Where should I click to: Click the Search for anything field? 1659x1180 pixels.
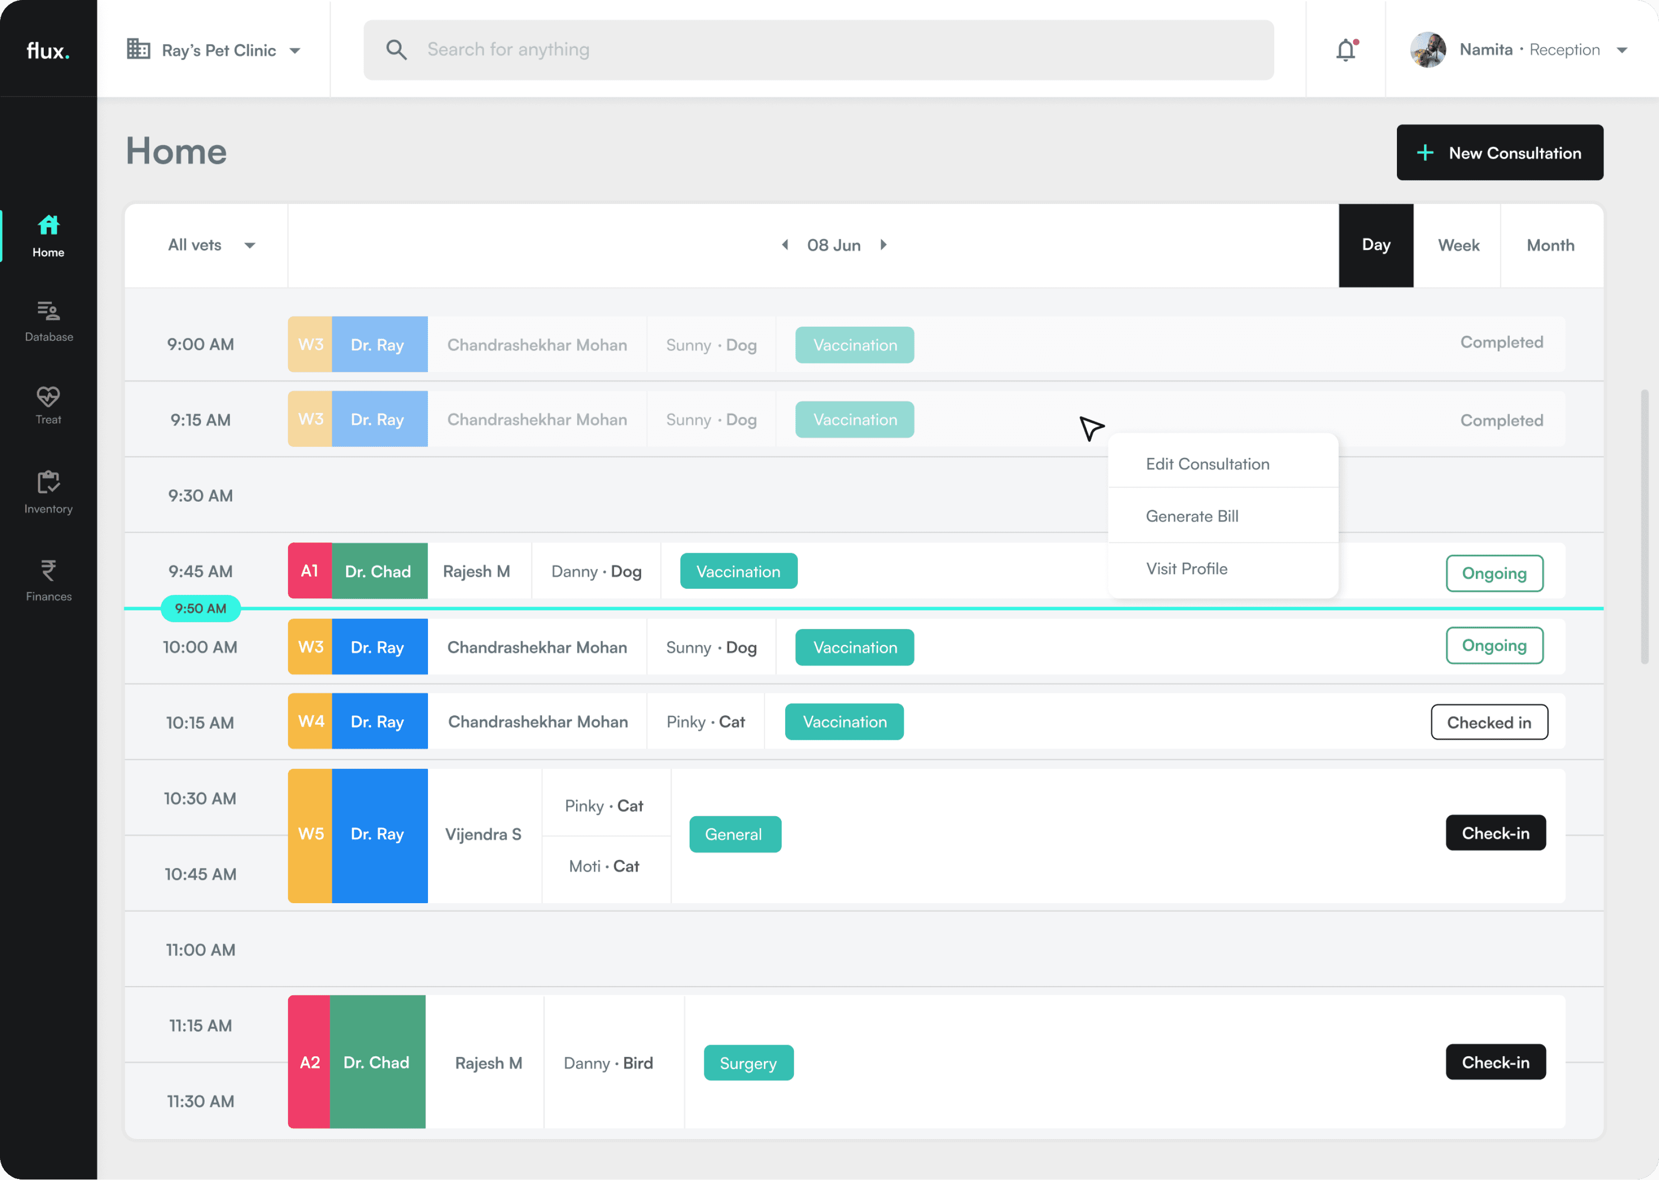836,50
